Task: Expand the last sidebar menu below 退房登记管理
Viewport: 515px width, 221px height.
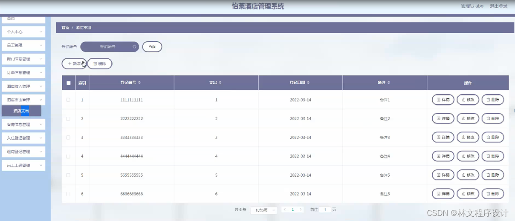Action: point(23,165)
